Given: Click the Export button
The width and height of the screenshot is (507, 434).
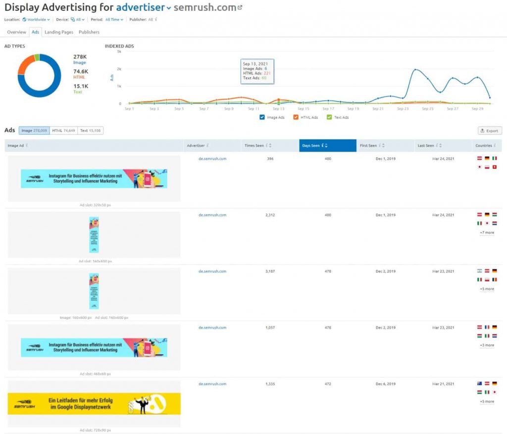Looking at the screenshot, I should coord(490,131).
